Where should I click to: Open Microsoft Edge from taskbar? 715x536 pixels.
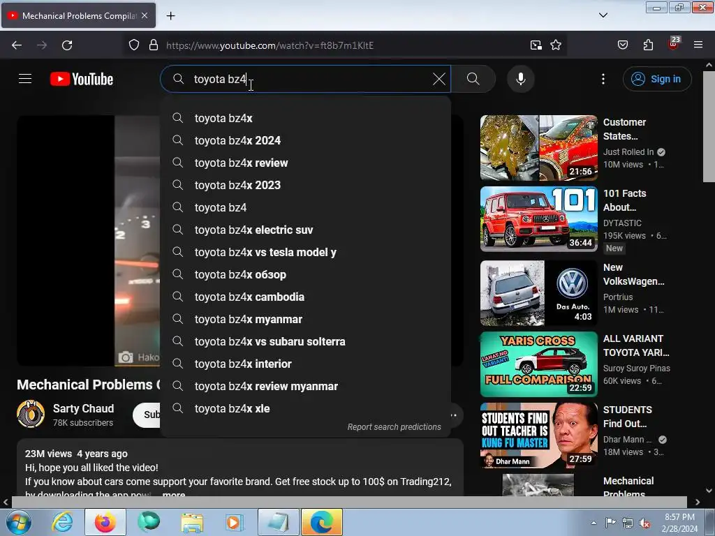(x=321, y=522)
